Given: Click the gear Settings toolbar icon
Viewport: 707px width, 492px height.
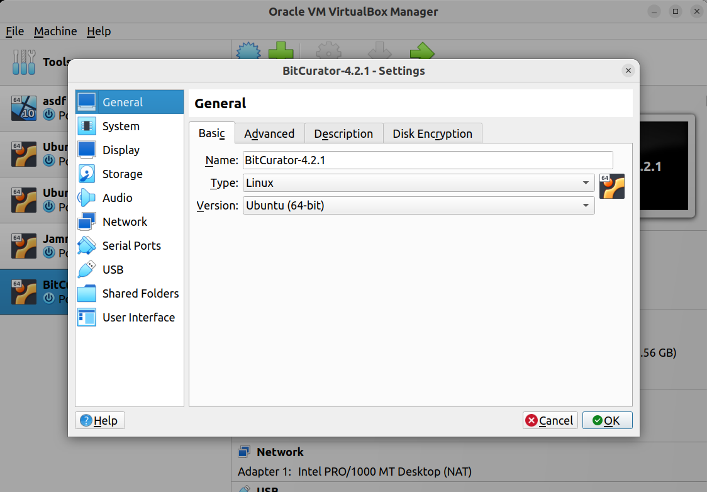Looking at the screenshot, I should pos(329,50).
